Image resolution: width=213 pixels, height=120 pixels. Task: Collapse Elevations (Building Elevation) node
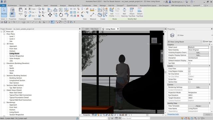pyautogui.click(x=4, y=63)
